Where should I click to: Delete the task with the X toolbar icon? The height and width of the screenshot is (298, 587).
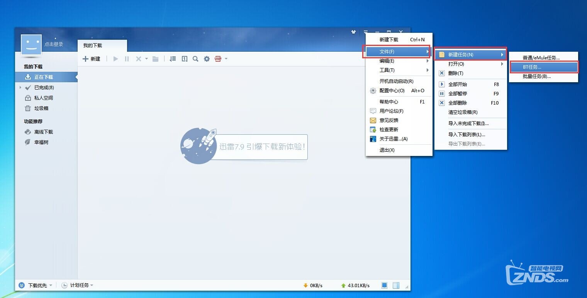click(x=139, y=59)
